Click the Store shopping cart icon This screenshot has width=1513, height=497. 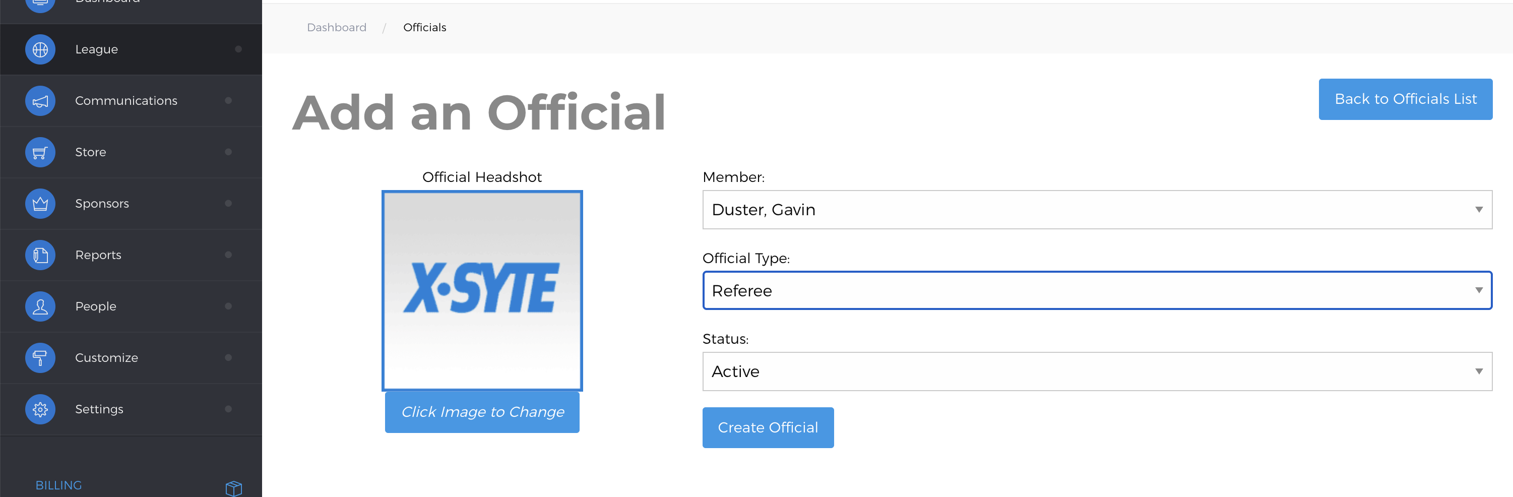point(40,152)
